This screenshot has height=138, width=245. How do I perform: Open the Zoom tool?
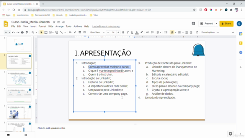pyautogui.click(x=33, y=32)
